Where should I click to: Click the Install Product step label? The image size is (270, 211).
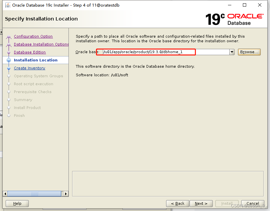[27, 108]
